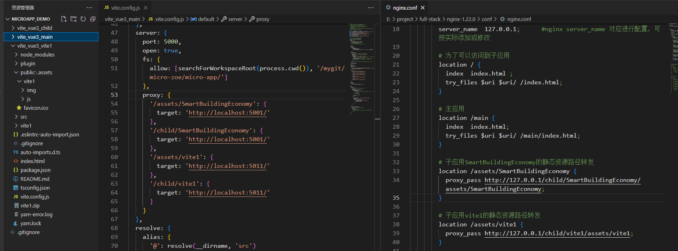Click 'location /main' text on line 27

463,118
